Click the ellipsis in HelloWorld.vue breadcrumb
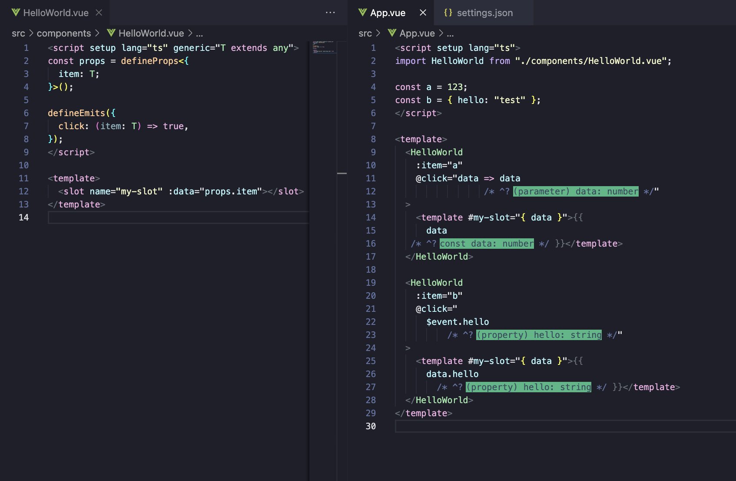This screenshot has height=481, width=736. (199, 34)
